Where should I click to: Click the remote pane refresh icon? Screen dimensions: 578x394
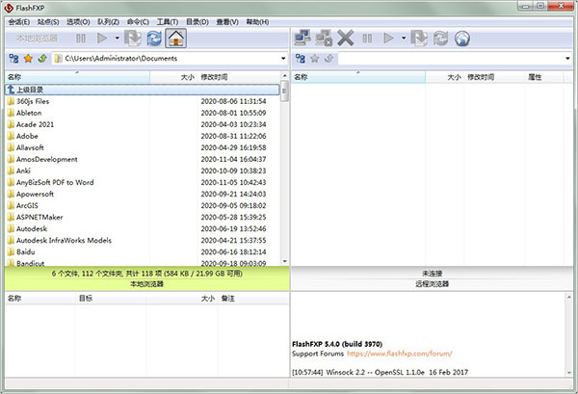[440, 39]
